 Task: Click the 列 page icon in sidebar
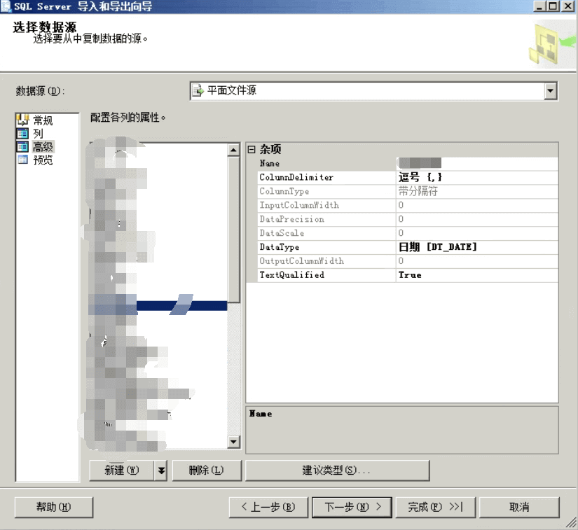point(22,133)
